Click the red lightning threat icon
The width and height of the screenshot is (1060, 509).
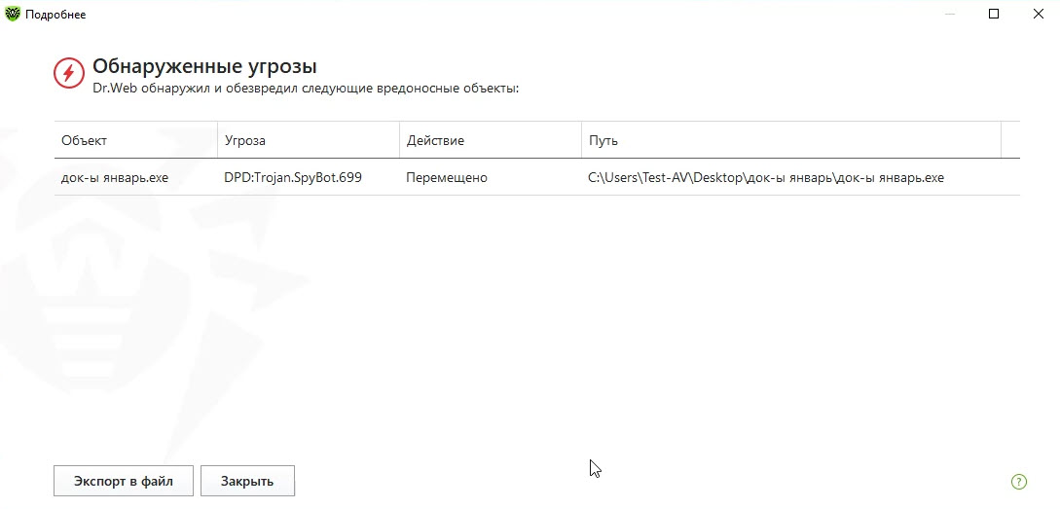point(68,74)
